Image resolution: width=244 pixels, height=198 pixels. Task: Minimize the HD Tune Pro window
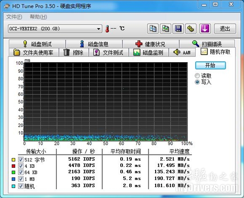click(204, 4)
